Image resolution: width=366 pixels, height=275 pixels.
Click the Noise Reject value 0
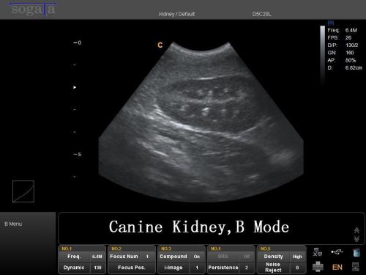[297, 268]
